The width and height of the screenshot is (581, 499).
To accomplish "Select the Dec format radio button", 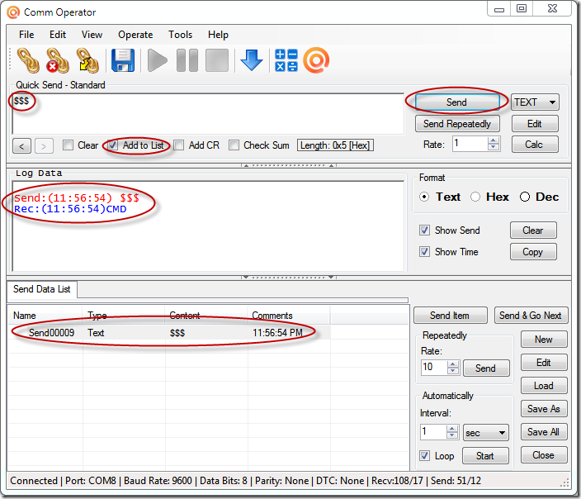I will click(x=525, y=197).
